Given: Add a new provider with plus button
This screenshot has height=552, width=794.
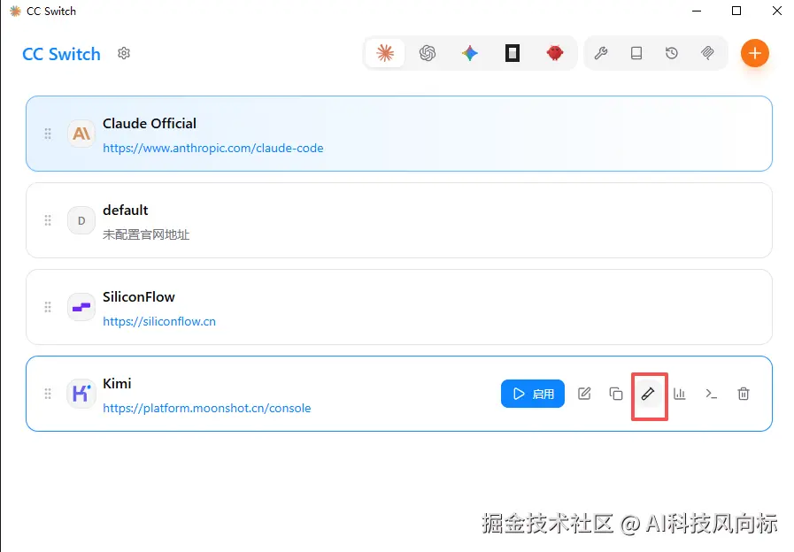Looking at the screenshot, I should coord(755,53).
